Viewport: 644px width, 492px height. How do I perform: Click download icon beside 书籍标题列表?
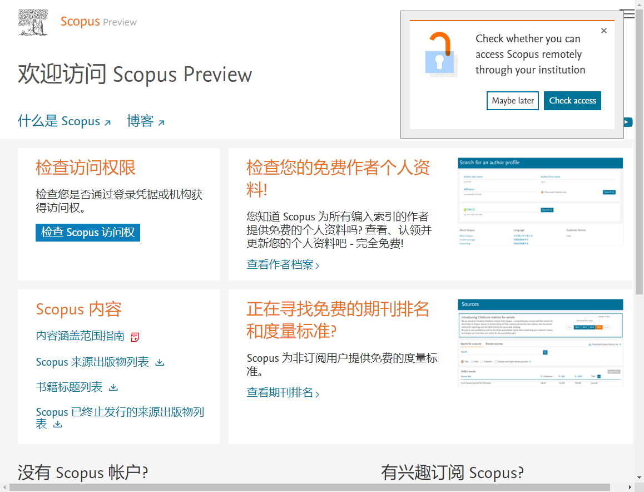(x=113, y=387)
